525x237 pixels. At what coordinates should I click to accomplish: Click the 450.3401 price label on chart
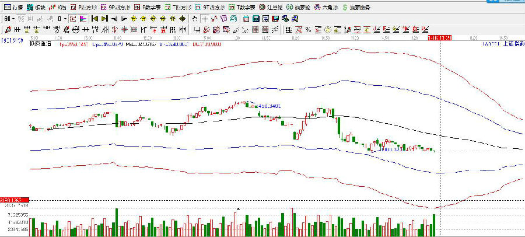(x=269, y=106)
